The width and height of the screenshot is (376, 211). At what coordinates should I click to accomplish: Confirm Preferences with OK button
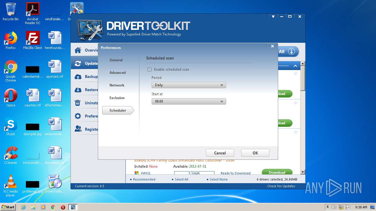click(255, 153)
